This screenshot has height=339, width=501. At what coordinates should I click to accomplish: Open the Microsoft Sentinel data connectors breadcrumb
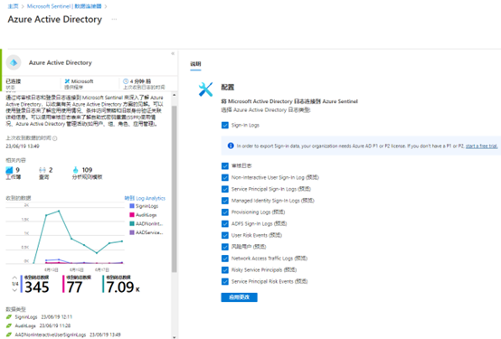(x=64, y=6)
